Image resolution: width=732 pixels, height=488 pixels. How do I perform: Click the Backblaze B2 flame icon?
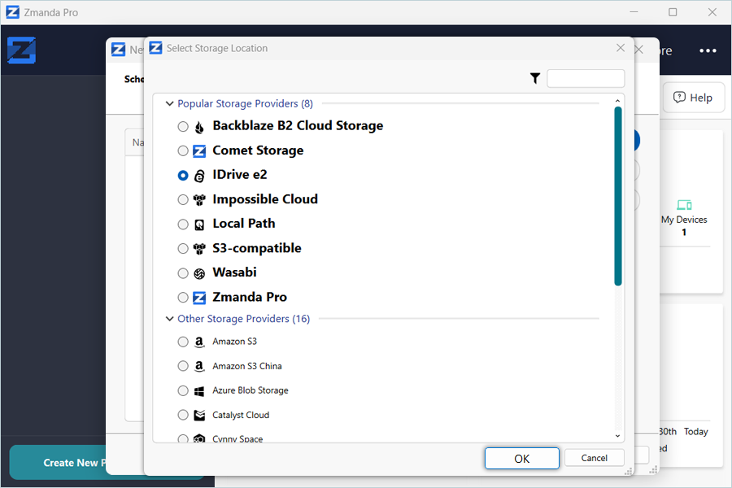click(199, 127)
